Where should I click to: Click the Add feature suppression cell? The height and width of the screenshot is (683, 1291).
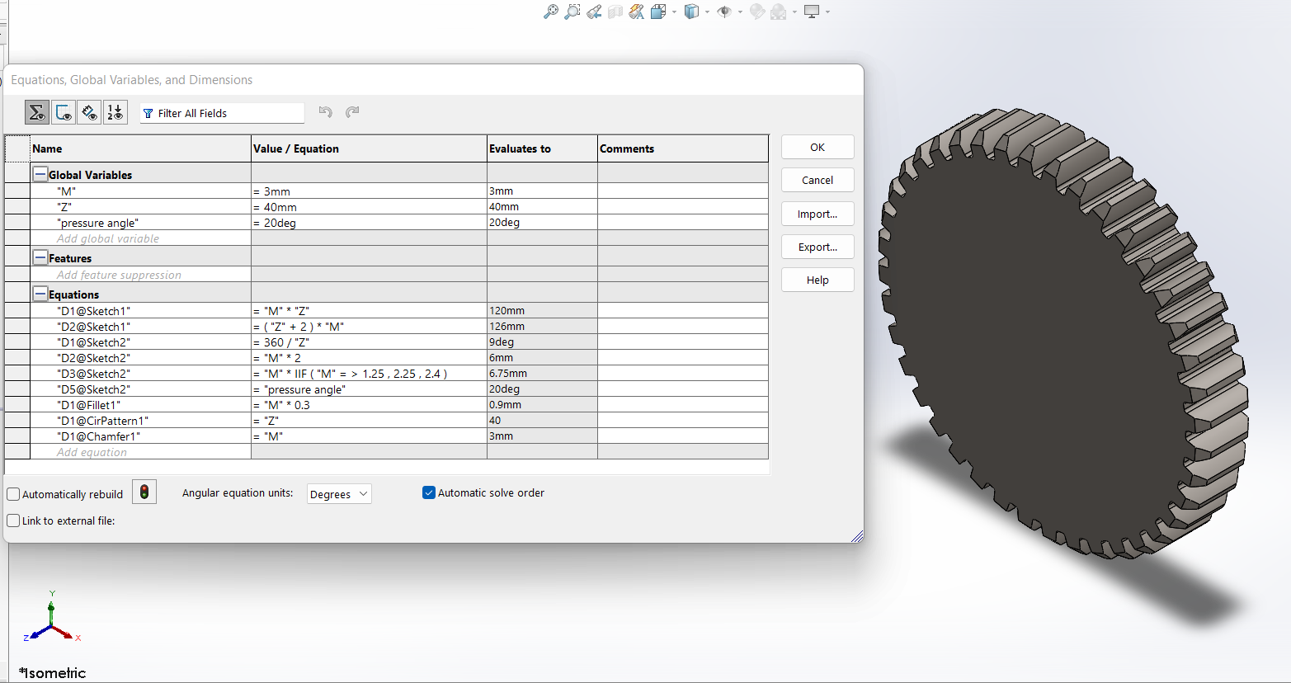[x=140, y=275]
